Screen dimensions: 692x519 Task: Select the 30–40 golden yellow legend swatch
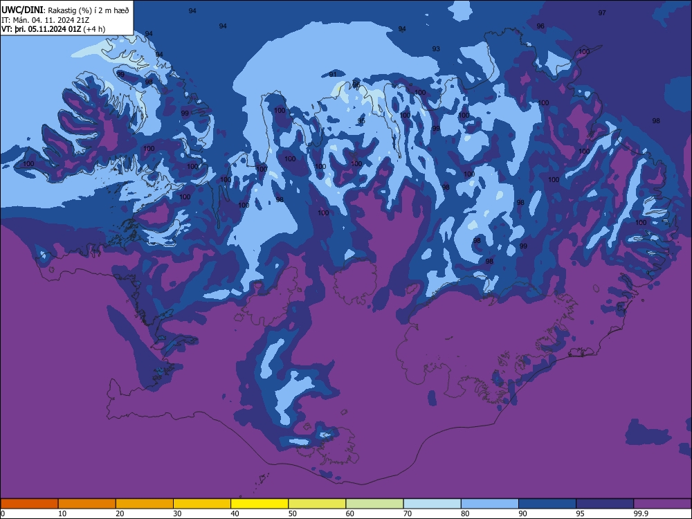(x=202, y=504)
